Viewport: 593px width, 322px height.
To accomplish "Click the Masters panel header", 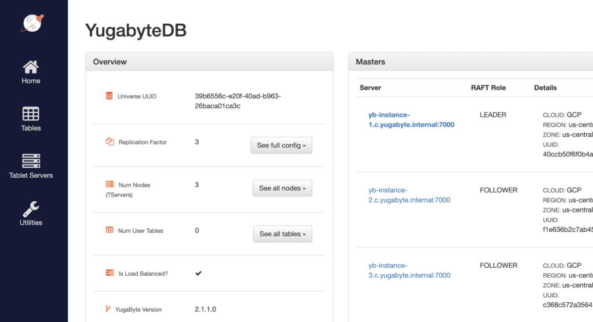I will [x=470, y=61].
